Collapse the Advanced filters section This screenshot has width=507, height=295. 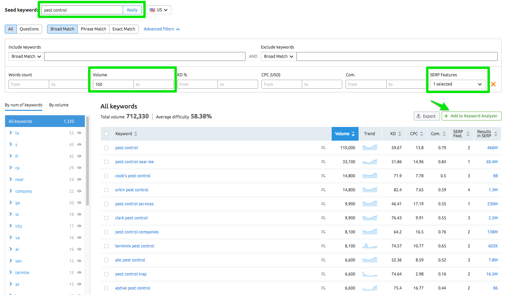tap(162, 29)
